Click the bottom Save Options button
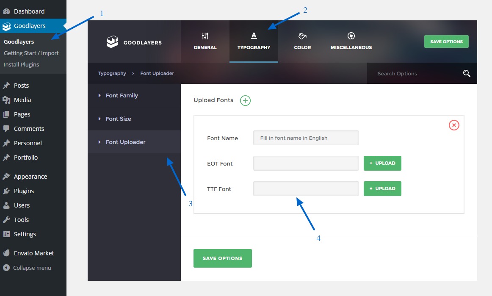Viewport: 492px width, 296px height. click(x=222, y=258)
